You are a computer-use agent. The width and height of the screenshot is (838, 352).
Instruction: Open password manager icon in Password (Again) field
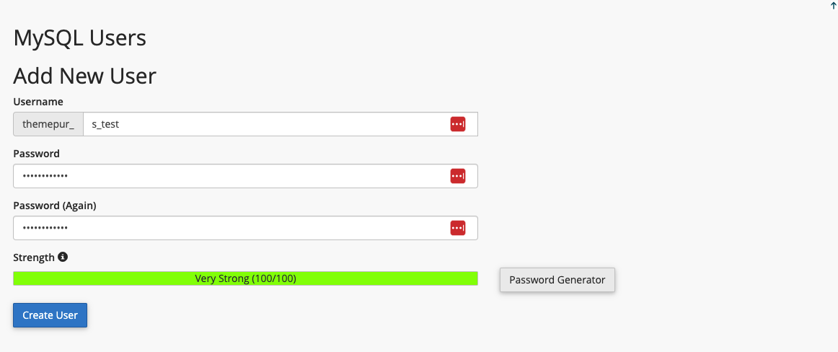(457, 227)
